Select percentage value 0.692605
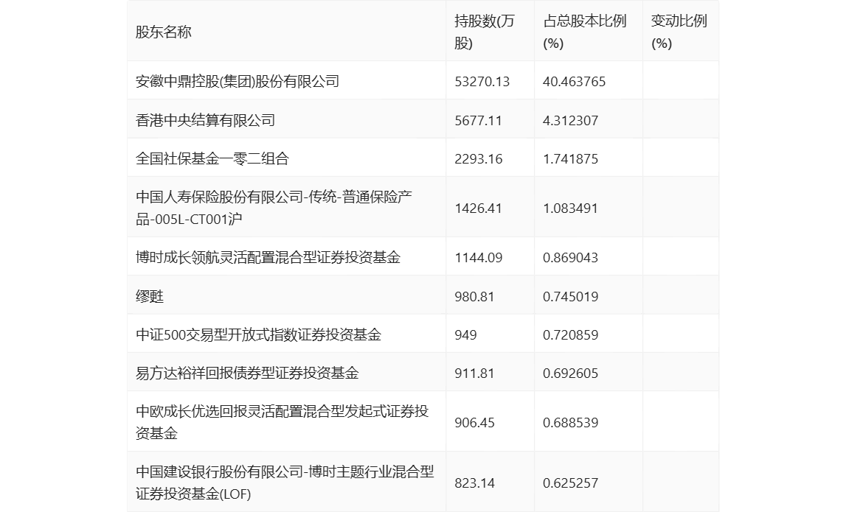Screen dimensions: 846x512 (x=570, y=373)
